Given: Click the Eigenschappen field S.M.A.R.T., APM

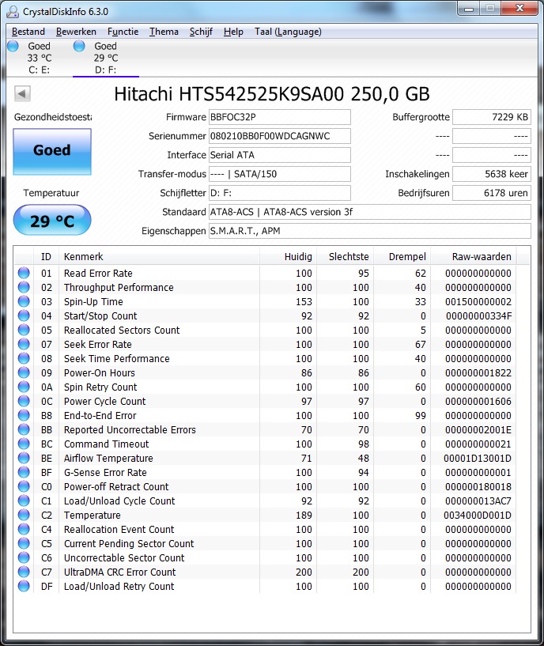Looking at the screenshot, I should coord(370,231).
